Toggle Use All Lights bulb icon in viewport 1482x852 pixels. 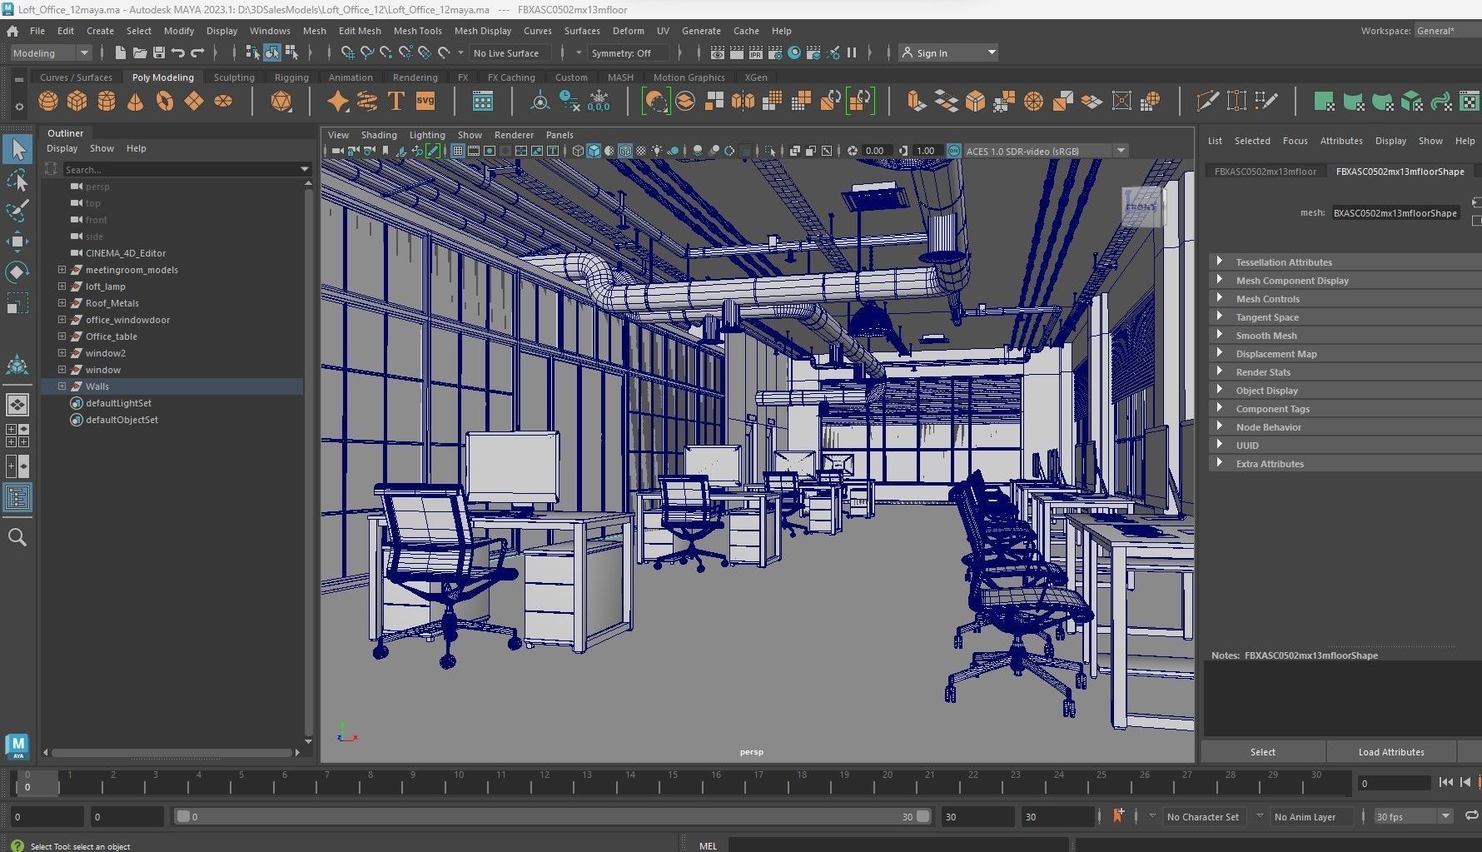pyautogui.click(x=658, y=151)
